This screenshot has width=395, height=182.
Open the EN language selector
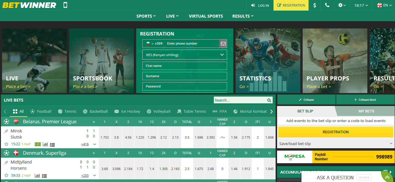[x=384, y=5]
